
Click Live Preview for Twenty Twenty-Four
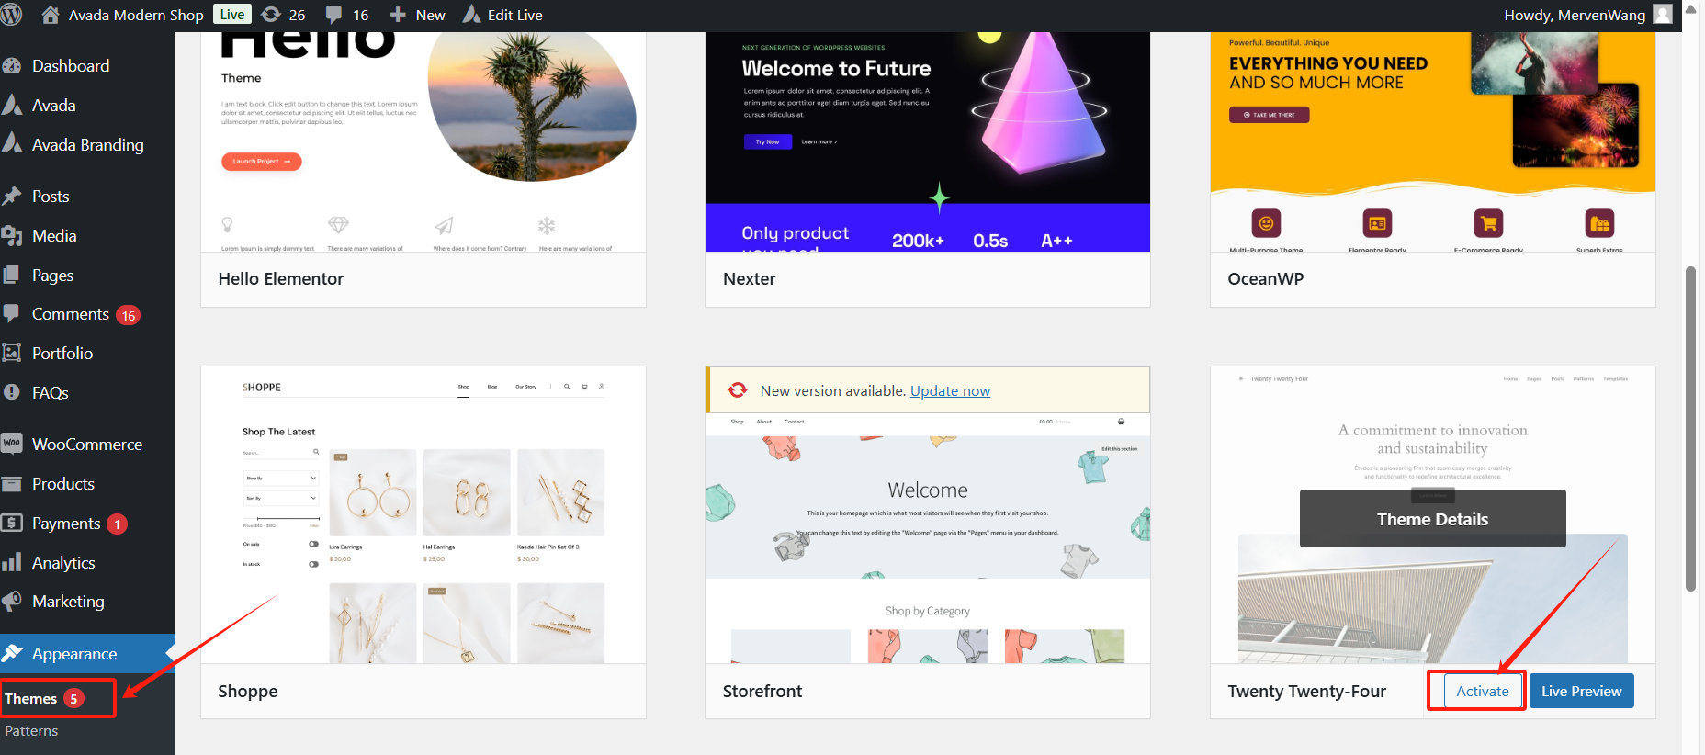pyautogui.click(x=1581, y=692)
